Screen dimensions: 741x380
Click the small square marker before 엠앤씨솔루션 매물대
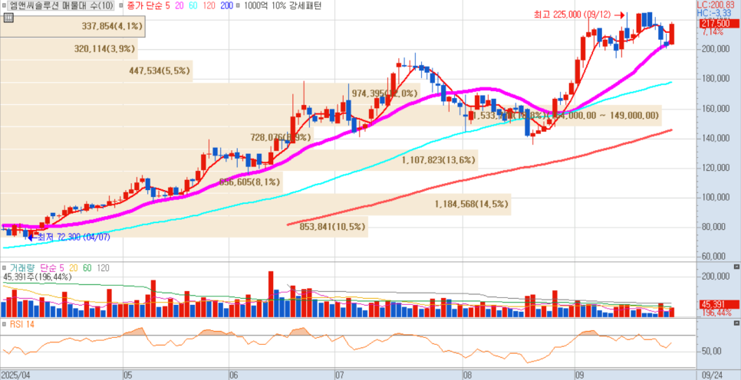[3, 5]
